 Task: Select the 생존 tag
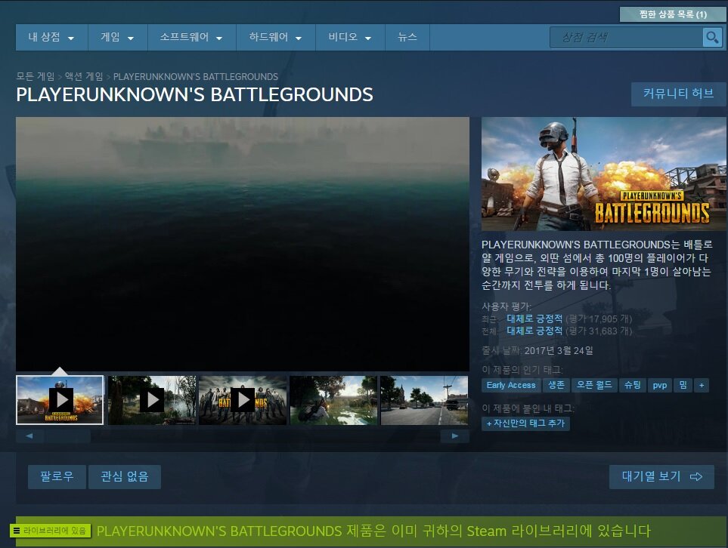(x=556, y=385)
